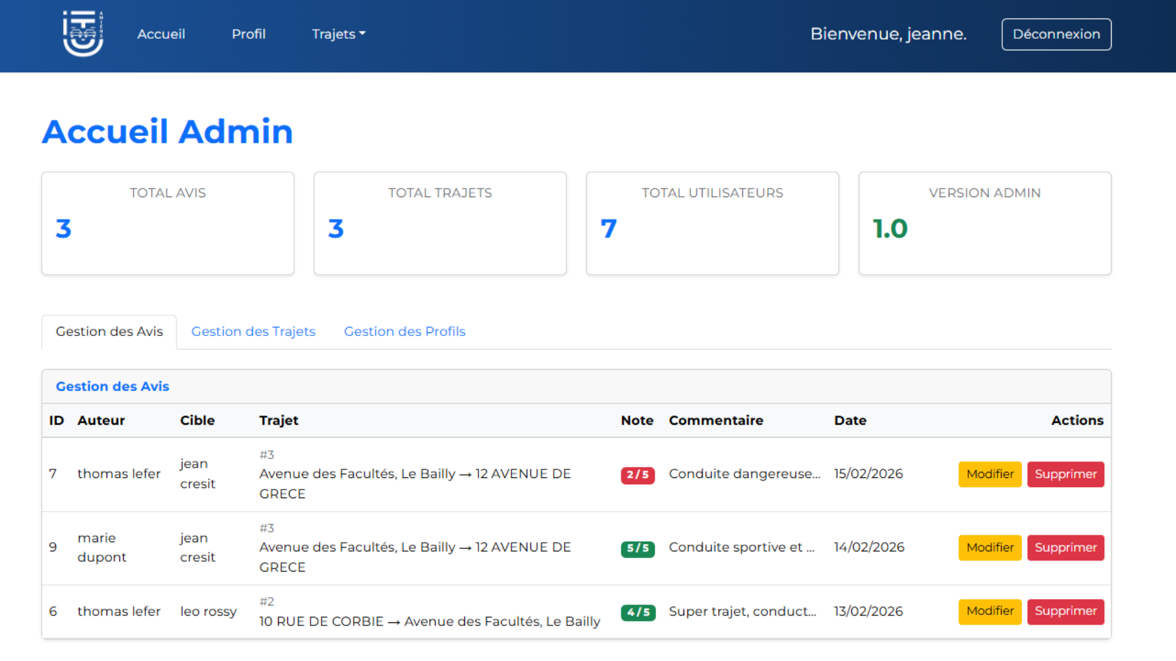Image resolution: width=1176 pixels, height=661 pixels.
Task: Supprimer the review with ID 6
Action: tap(1066, 611)
